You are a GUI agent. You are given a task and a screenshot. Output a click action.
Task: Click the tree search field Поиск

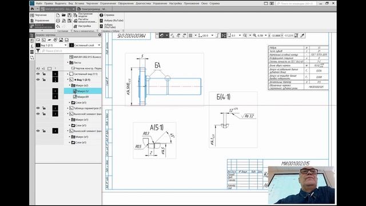tap(71, 51)
